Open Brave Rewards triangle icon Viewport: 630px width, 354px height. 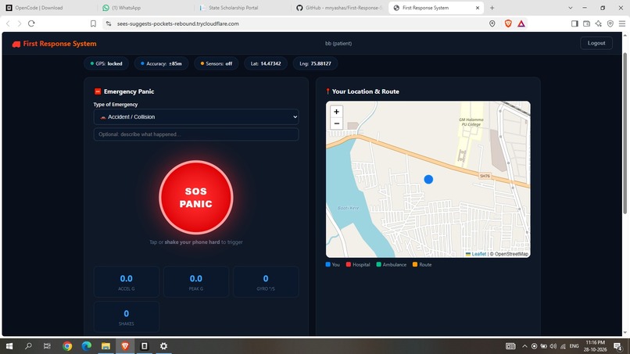point(521,23)
